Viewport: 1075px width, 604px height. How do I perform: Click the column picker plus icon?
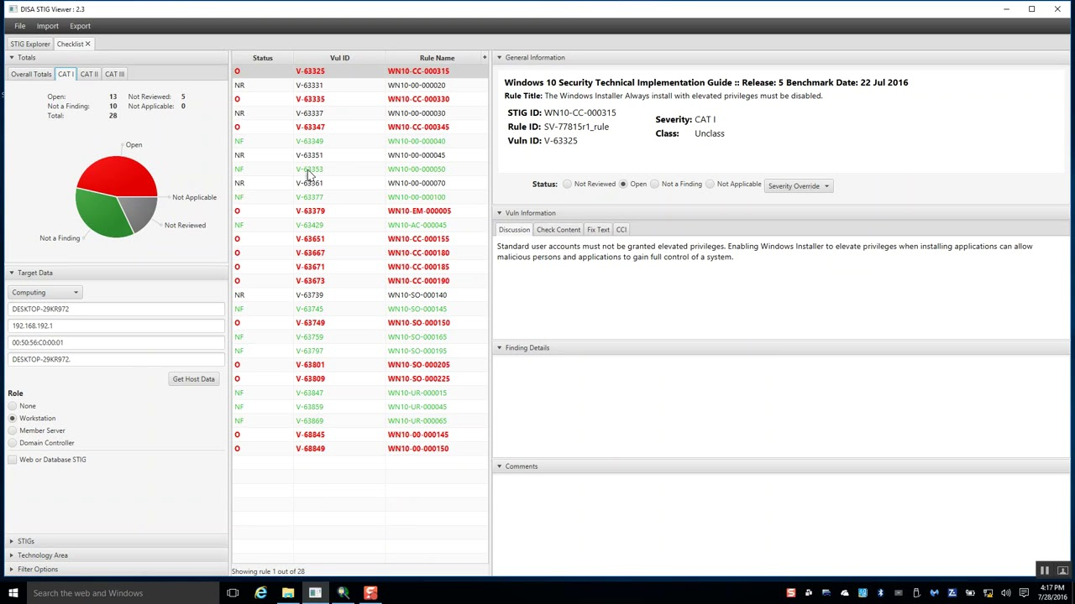click(485, 58)
